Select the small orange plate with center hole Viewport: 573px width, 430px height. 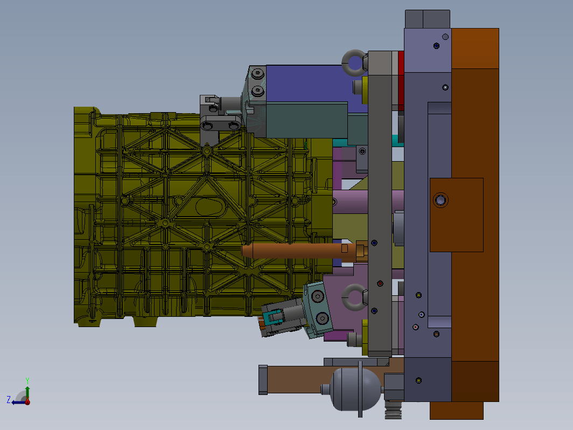457,215
